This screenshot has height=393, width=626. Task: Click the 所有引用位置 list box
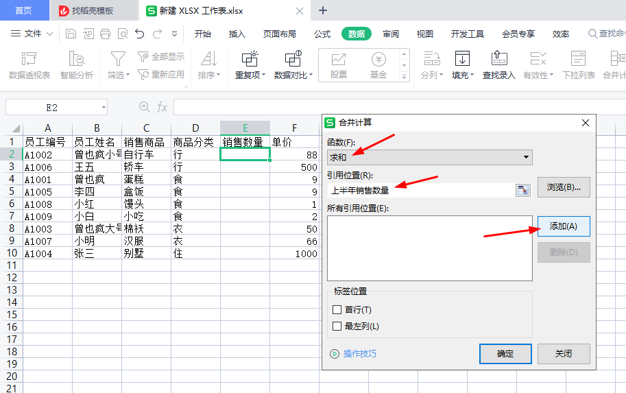click(x=430, y=248)
